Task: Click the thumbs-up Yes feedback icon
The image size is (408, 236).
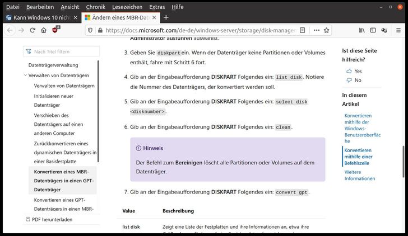Action: pyautogui.click(x=349, y=71)
